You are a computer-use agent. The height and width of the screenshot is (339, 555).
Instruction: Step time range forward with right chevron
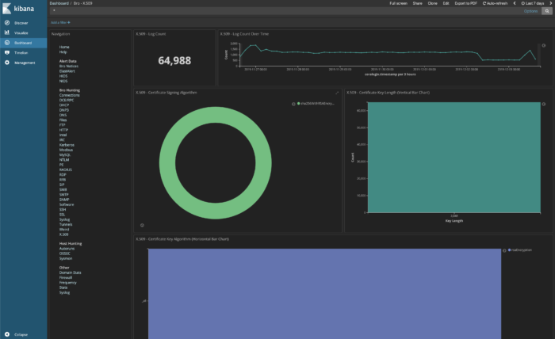click(551, 3)
